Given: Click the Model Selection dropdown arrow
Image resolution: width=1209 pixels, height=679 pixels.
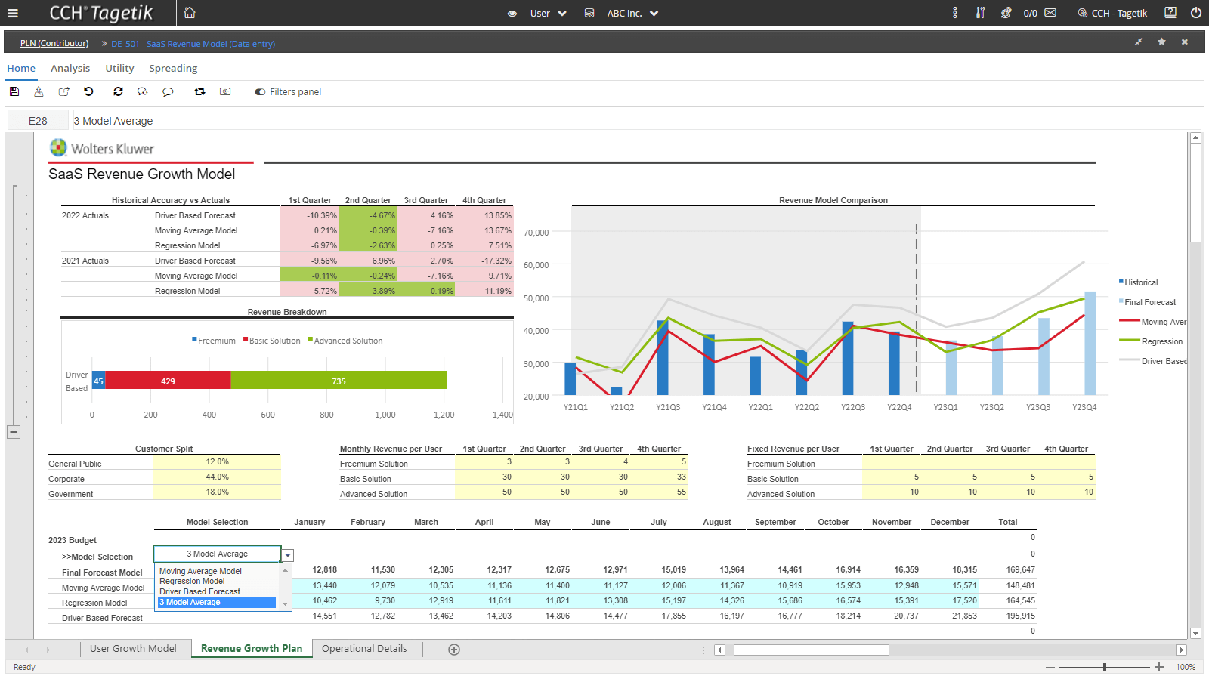Looking at the screenshot, I should click(288, 555).
